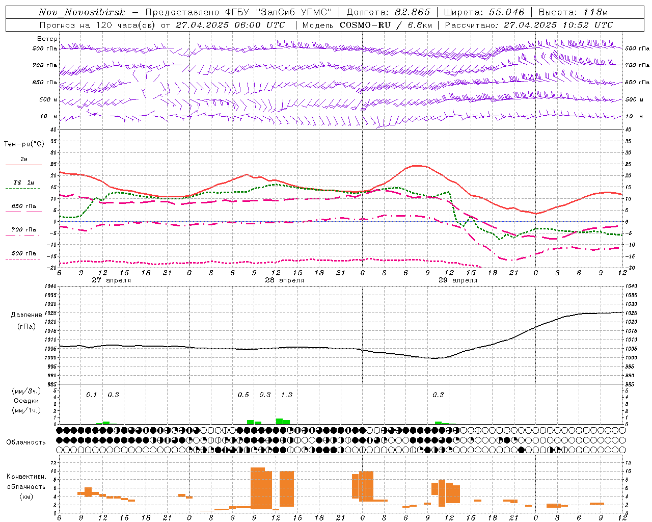The image size is (652, 522).
Task: Click the 2м temperature legend entry
Action: coord(24,159)
